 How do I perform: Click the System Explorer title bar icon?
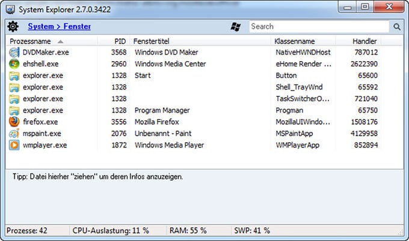pos(10,10)
